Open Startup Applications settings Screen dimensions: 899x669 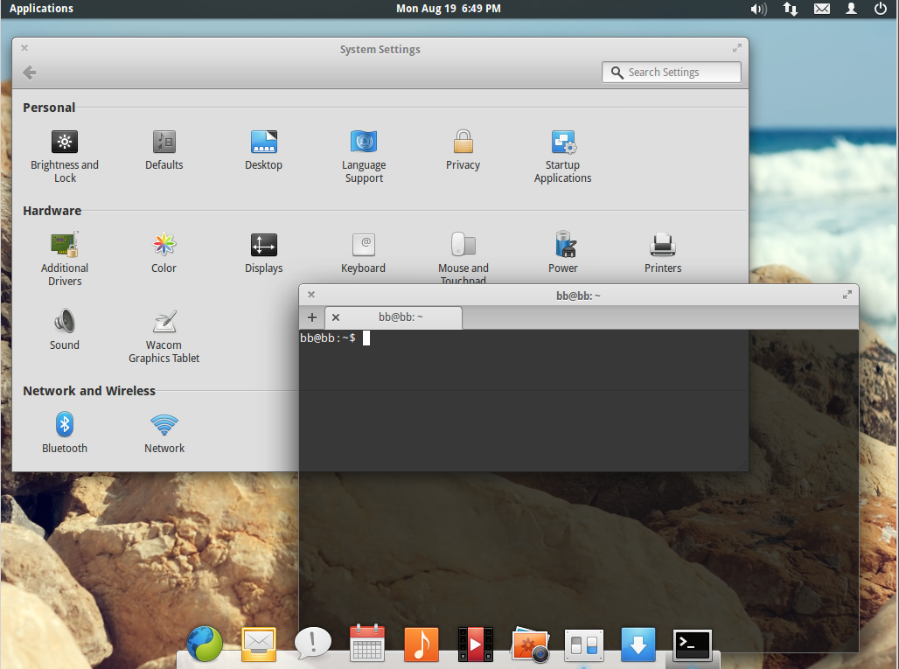pyautogui.click(x=562, y=142)
